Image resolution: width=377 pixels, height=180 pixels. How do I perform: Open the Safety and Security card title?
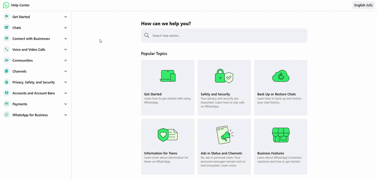[215, 94]
